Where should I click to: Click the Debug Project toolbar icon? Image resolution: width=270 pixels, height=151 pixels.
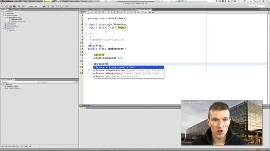(x=62, y=6)
